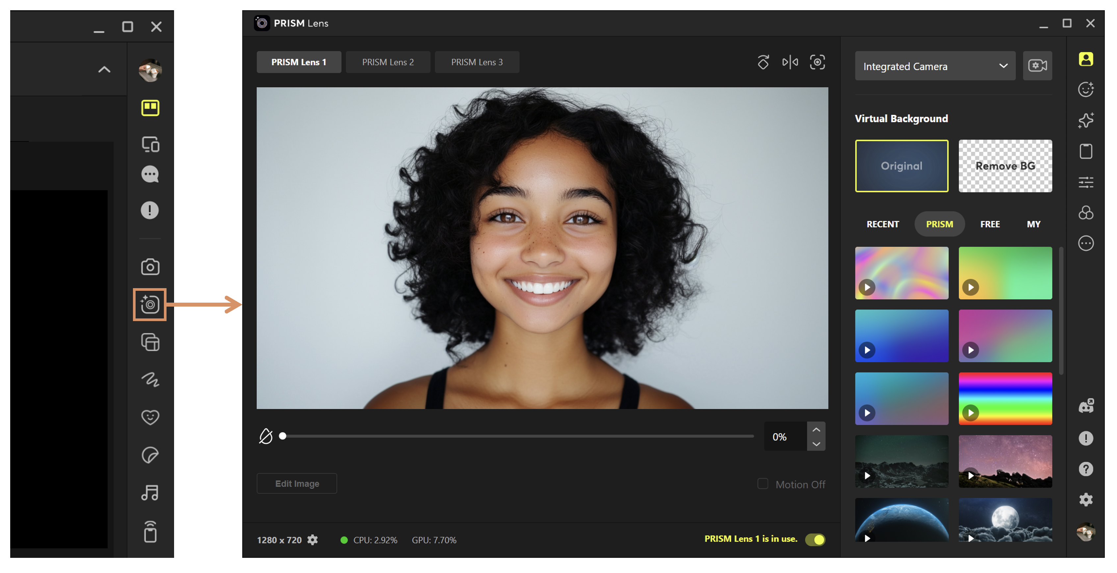Click the circled ellipsis more icon in right sidebar
Viewport: 1117px width, 573px height.
(x=1086, y=243)
